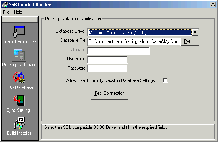Click the Test Connection button
This screenshot has height=142, width=218.
(x=109, y=93)
